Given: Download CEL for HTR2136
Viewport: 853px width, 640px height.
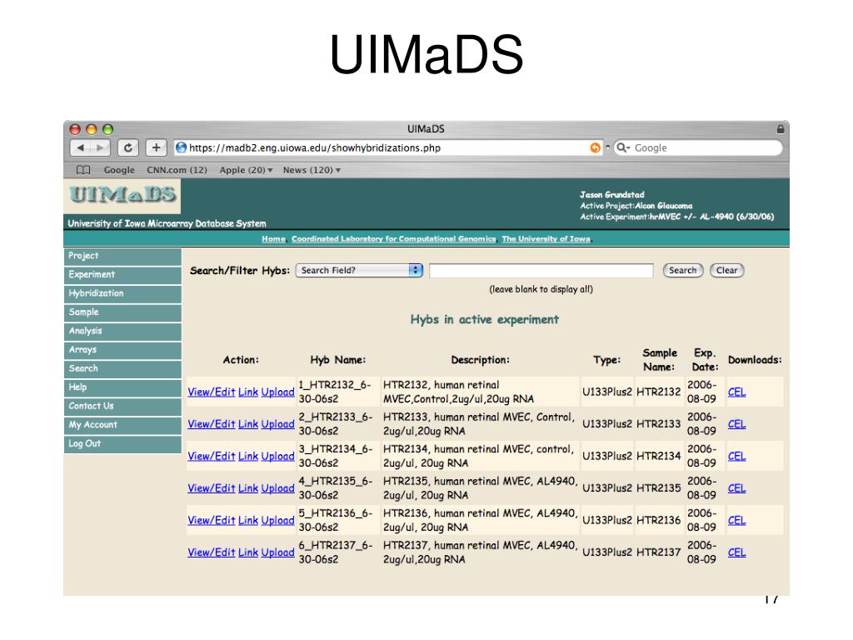Looking at the screenshot, I should [x=736, y=520].
